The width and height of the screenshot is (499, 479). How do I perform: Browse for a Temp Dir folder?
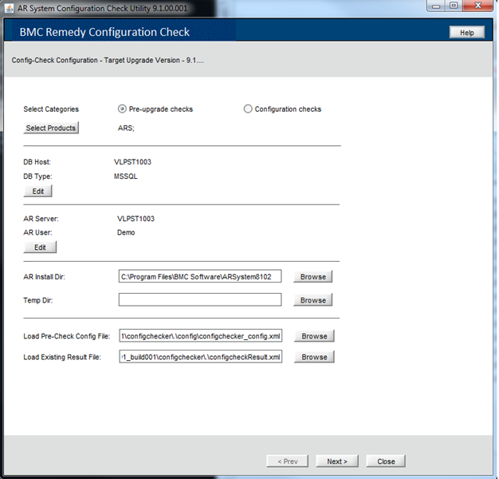coord(312,300)
